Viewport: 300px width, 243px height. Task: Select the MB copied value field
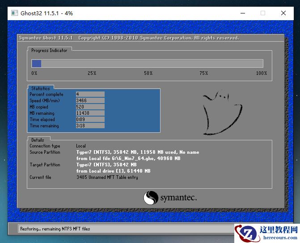tap(90, 107)
